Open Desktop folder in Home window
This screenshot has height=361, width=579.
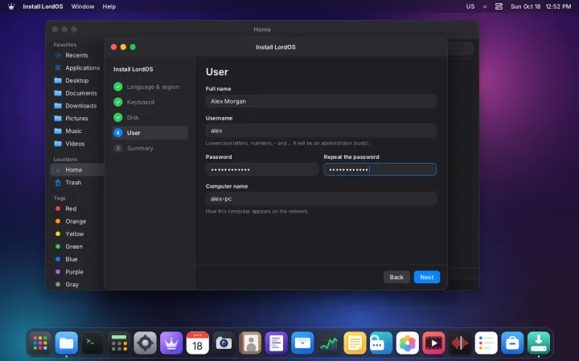[77, 80]
